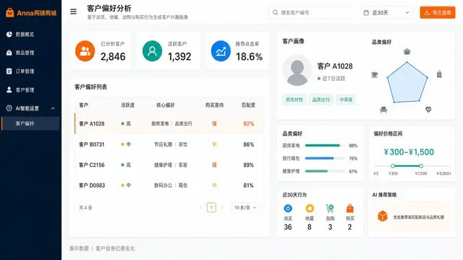The width and height of the screenshot is (463, 260).
Task: Select the 客户偏好 submenu item
Action: pyautogui.click(x=30, y=123)
